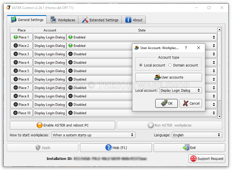232x170 pixels.
Task: Select the Domain account radio button
Action: click(170, 65)
